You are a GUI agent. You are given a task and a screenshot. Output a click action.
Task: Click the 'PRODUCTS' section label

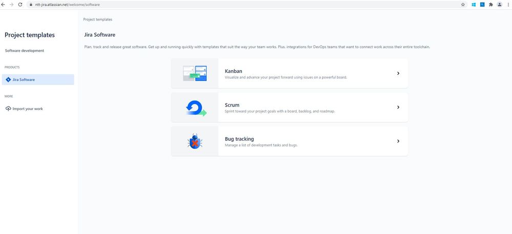click(x=12, y=67)
